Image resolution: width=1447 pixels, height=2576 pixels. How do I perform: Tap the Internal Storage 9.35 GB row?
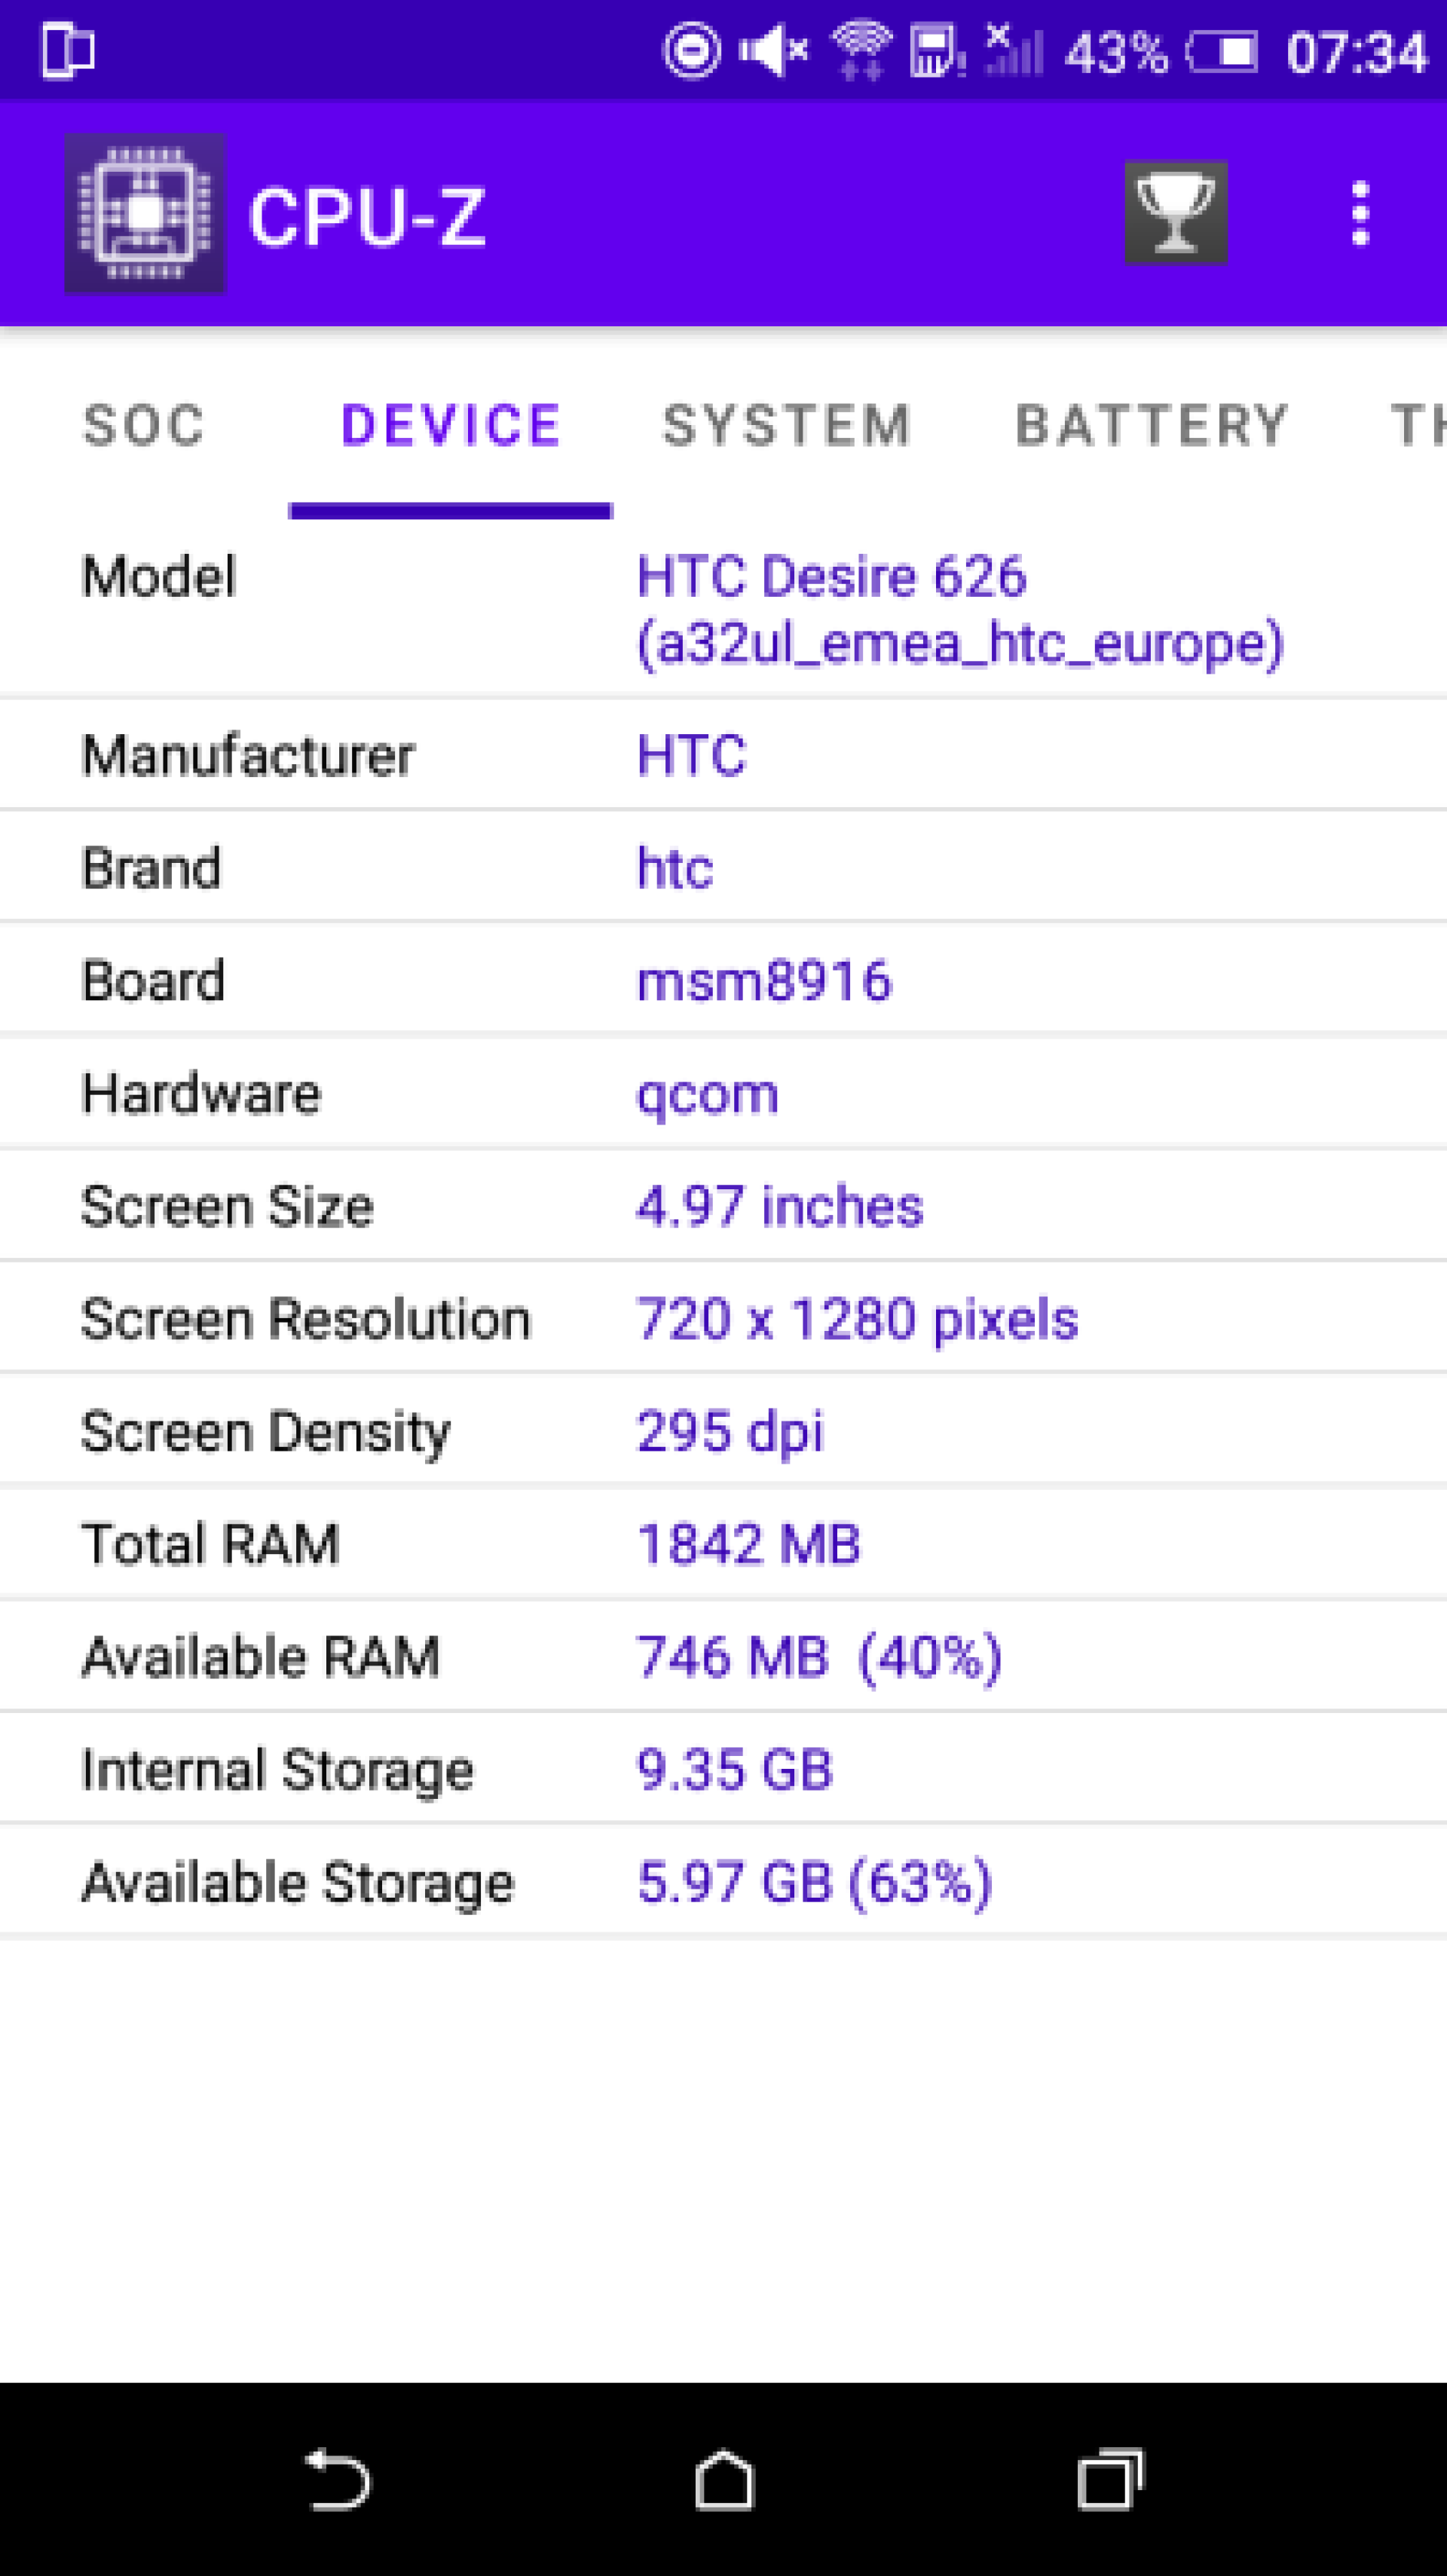click(x=723, y=1769)
